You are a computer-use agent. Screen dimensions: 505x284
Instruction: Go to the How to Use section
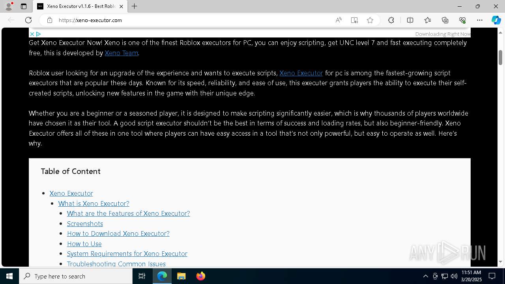pos(84,244)
